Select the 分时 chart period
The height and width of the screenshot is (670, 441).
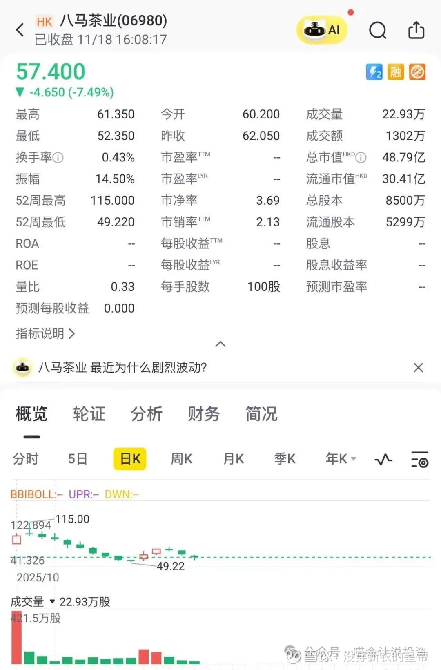[26, 459]
